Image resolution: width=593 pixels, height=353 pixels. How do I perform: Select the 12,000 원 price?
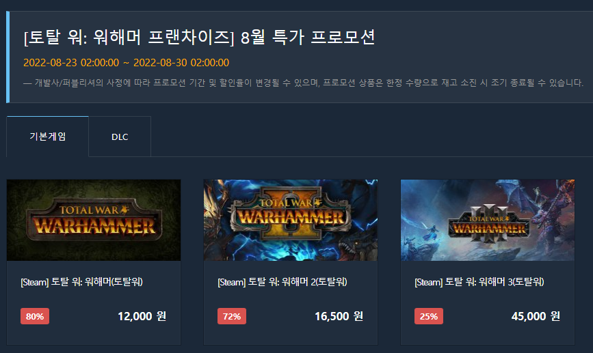(142, 316)
